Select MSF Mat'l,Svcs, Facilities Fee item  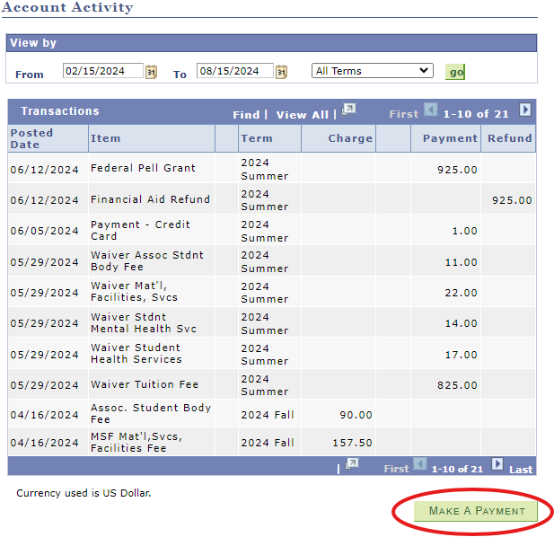pyautogui.click(x=136, y=442)
